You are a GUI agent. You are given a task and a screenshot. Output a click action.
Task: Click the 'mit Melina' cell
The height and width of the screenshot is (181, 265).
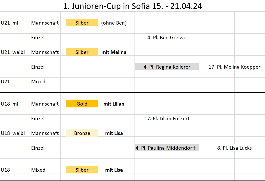[x=114, y=52]
